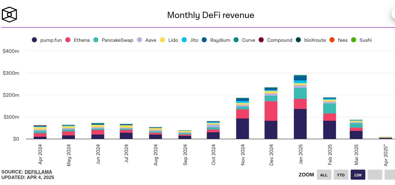Screen dimensions: 395x185
Task: Click the ZOOM label
Action: [x=306, y=175]
